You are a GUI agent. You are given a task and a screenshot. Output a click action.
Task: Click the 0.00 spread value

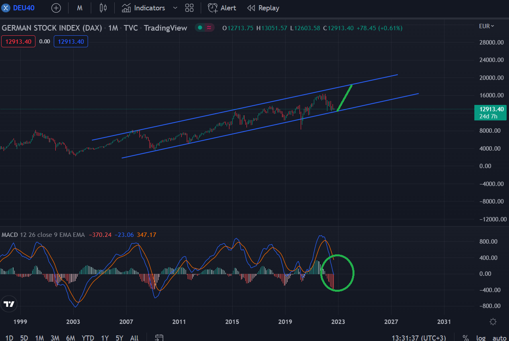(x=45, y=41)
